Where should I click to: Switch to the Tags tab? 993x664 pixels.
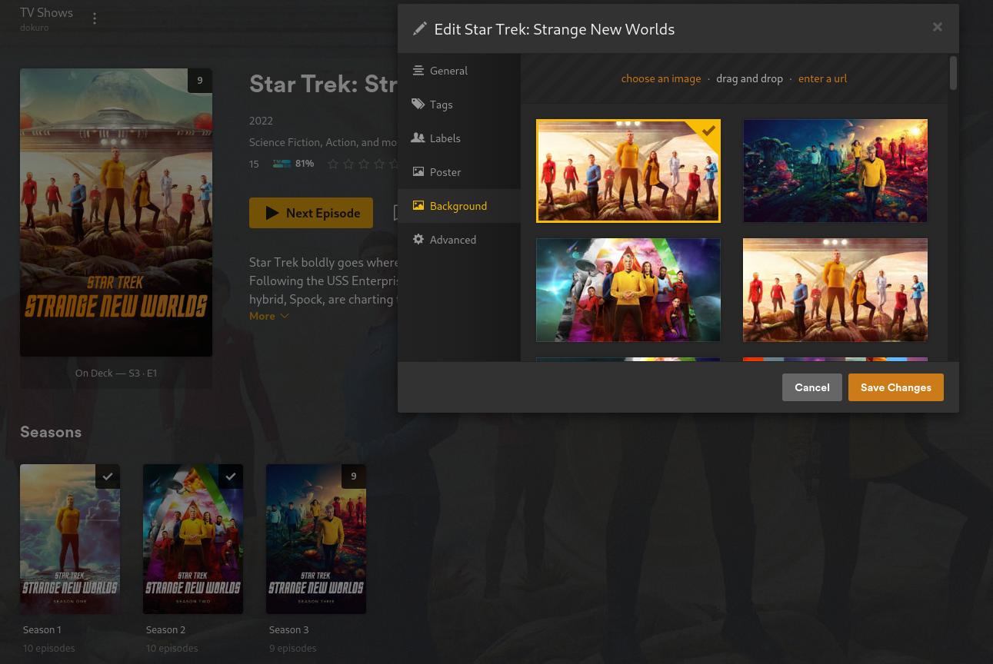click(x=459, y=105)
